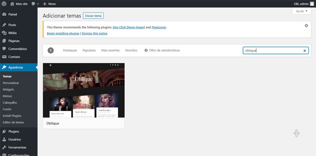Screen dimensions: 316x156
Task: Open the Oblique theme thumbnail
Action: [83, 90]
